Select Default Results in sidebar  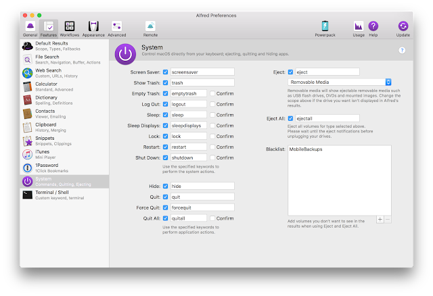click(x=65, y=46)
